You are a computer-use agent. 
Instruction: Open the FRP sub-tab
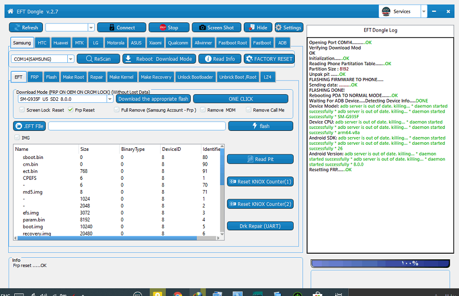[35, 77]
